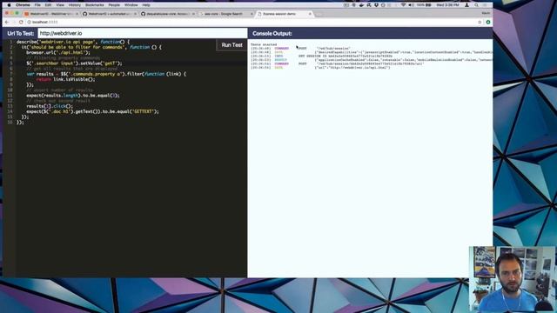Click the site info icon beside localhost
The width and height of the screenshot is (557, 313).
(30, 22)
